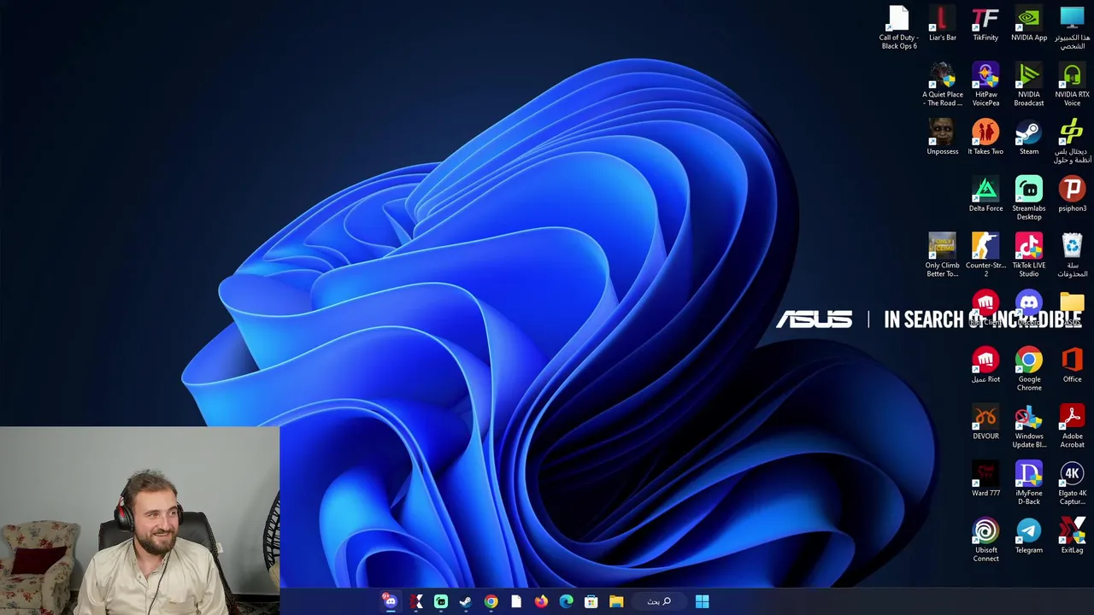Select the Office desktop icon
This screenshot has height=615, width=1094.
tap(1072, 366)
